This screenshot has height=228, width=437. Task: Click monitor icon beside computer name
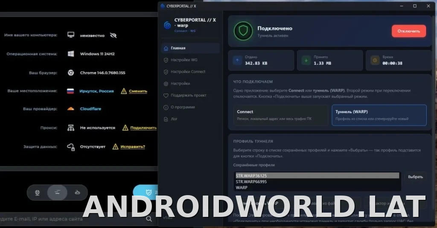(71, 35)
